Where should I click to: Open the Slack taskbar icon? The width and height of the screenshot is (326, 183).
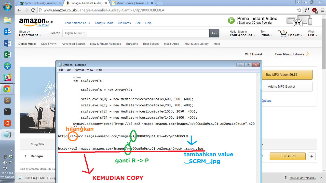pyautogui.click(x=7, y=77)
